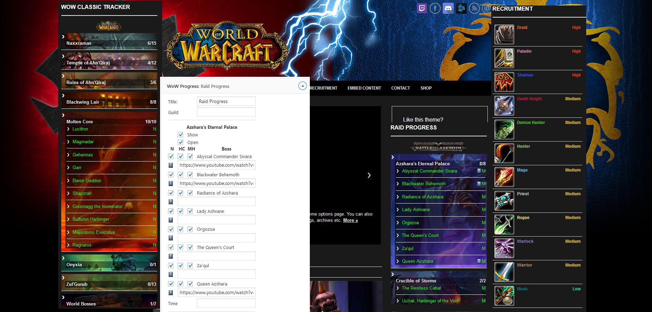The width and height of the screenshot is (652, 312).
Task: Click the Warrior class icon
Action: tap(504, 272)
